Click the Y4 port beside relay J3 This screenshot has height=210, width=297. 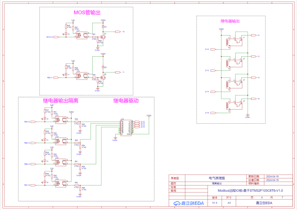tap(254, 78)
